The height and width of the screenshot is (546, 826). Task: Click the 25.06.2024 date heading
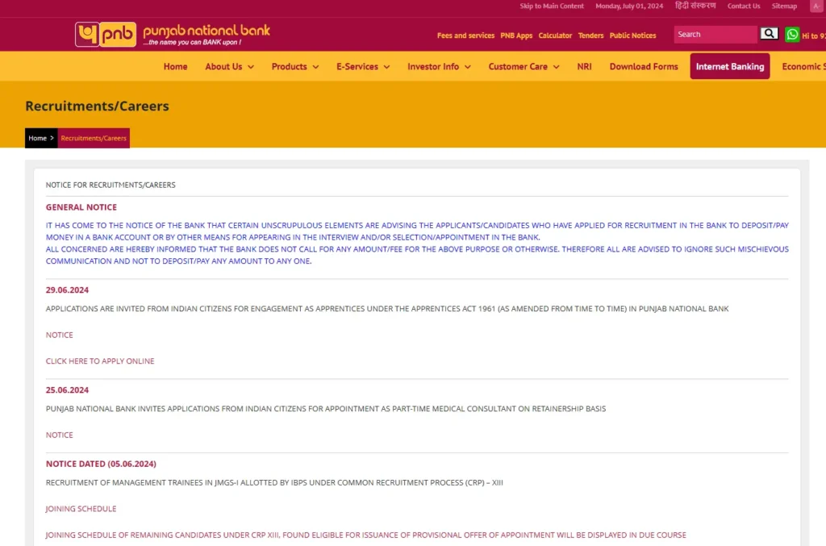pyautogui.click(x=67, y=390)
